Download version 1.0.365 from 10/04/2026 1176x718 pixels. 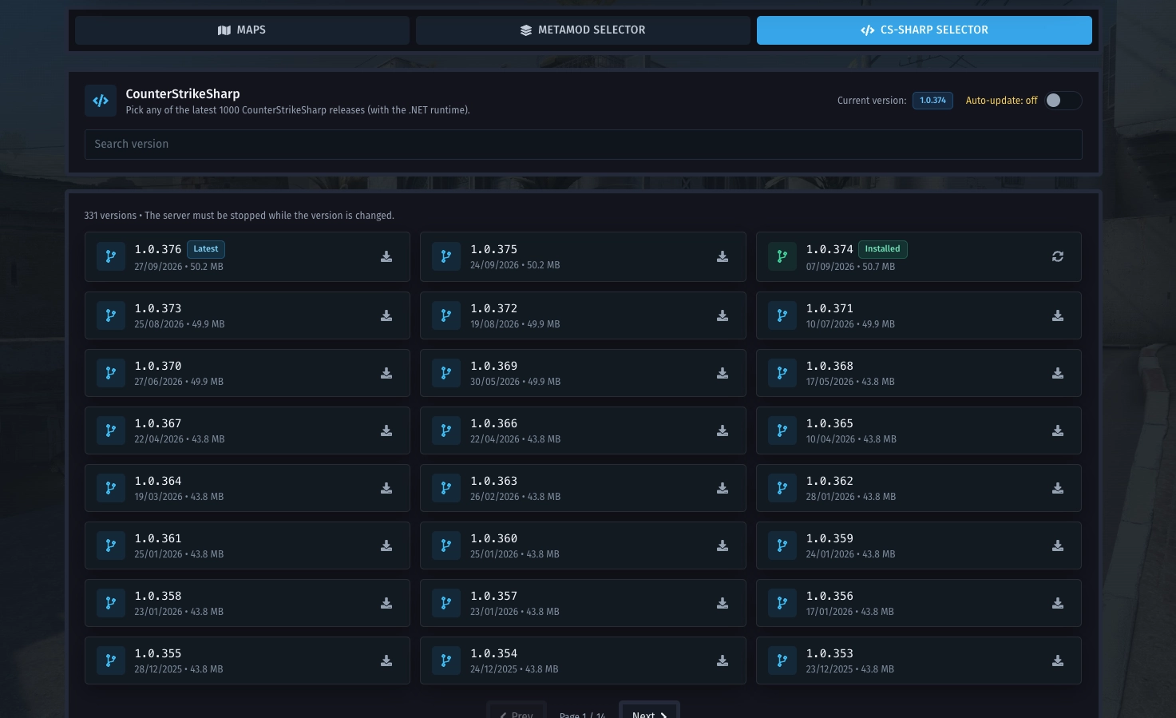1058,430
